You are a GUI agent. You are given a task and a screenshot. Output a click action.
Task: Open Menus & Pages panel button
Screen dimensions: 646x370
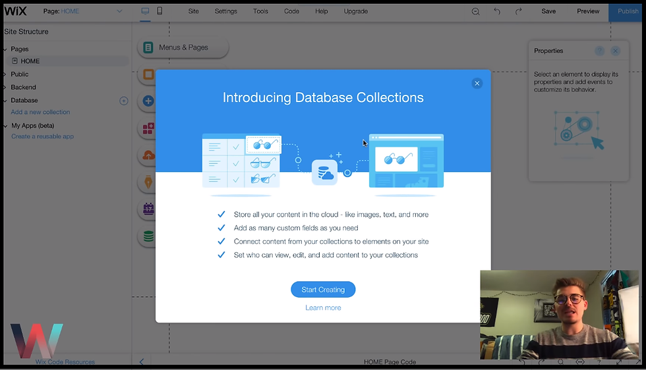click(183, 47)
